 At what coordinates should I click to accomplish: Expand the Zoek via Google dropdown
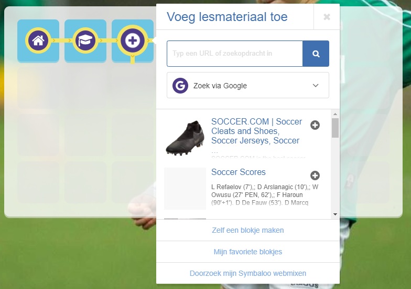pos(248,85)
